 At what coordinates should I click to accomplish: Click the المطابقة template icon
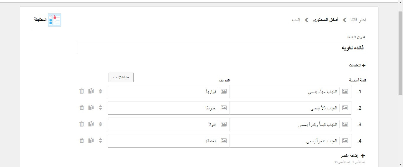(55, 20)
